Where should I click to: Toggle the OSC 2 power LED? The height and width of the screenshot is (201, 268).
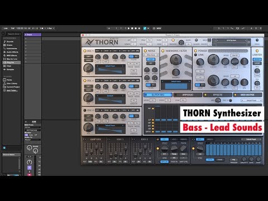(85, 80)
